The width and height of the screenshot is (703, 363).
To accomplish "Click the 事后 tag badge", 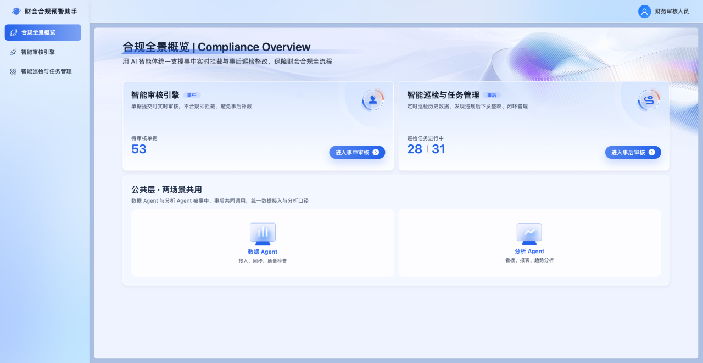I will tap(492, 95).
